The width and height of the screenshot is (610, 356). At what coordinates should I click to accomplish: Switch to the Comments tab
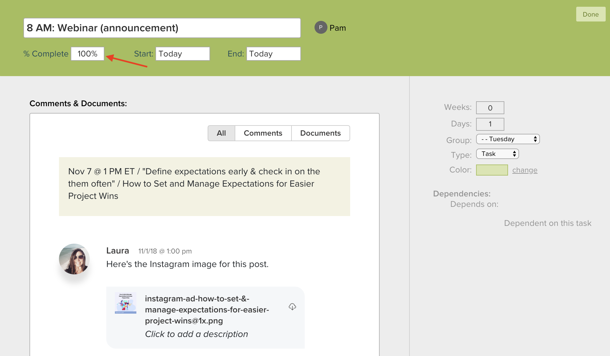tap(263, 133)
